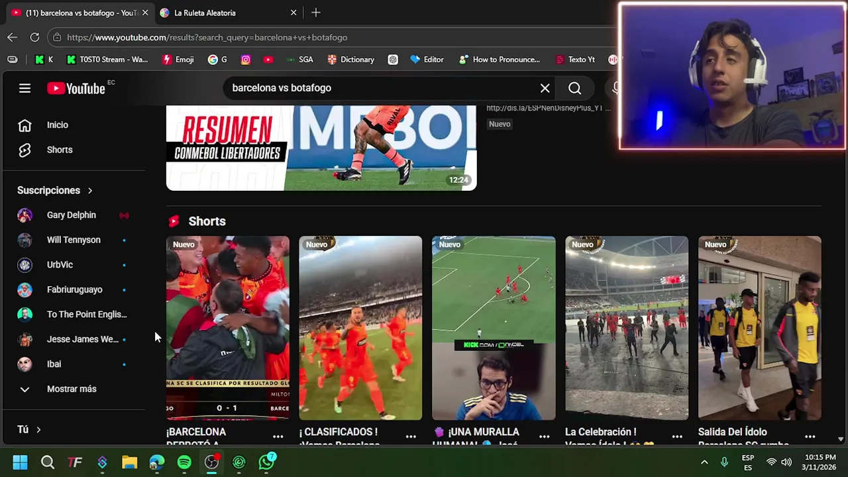
Task: Show hidden system tray icons
Action: (x=704, y=462)
